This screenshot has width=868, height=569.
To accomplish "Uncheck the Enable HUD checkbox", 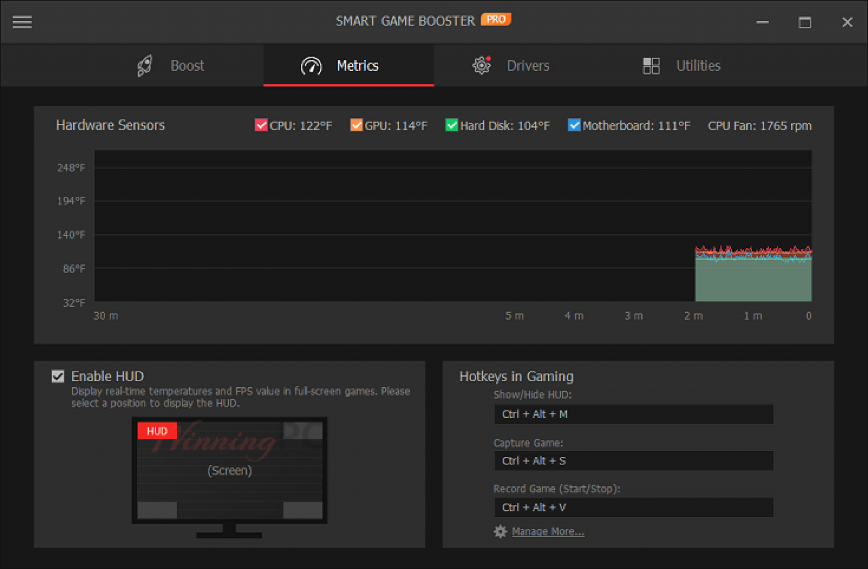I will [x=58, y=376].
